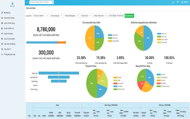Toggle Chưa KN legend entry
The height and width of the screenshot is (119, 190).
tap(118, 83)
